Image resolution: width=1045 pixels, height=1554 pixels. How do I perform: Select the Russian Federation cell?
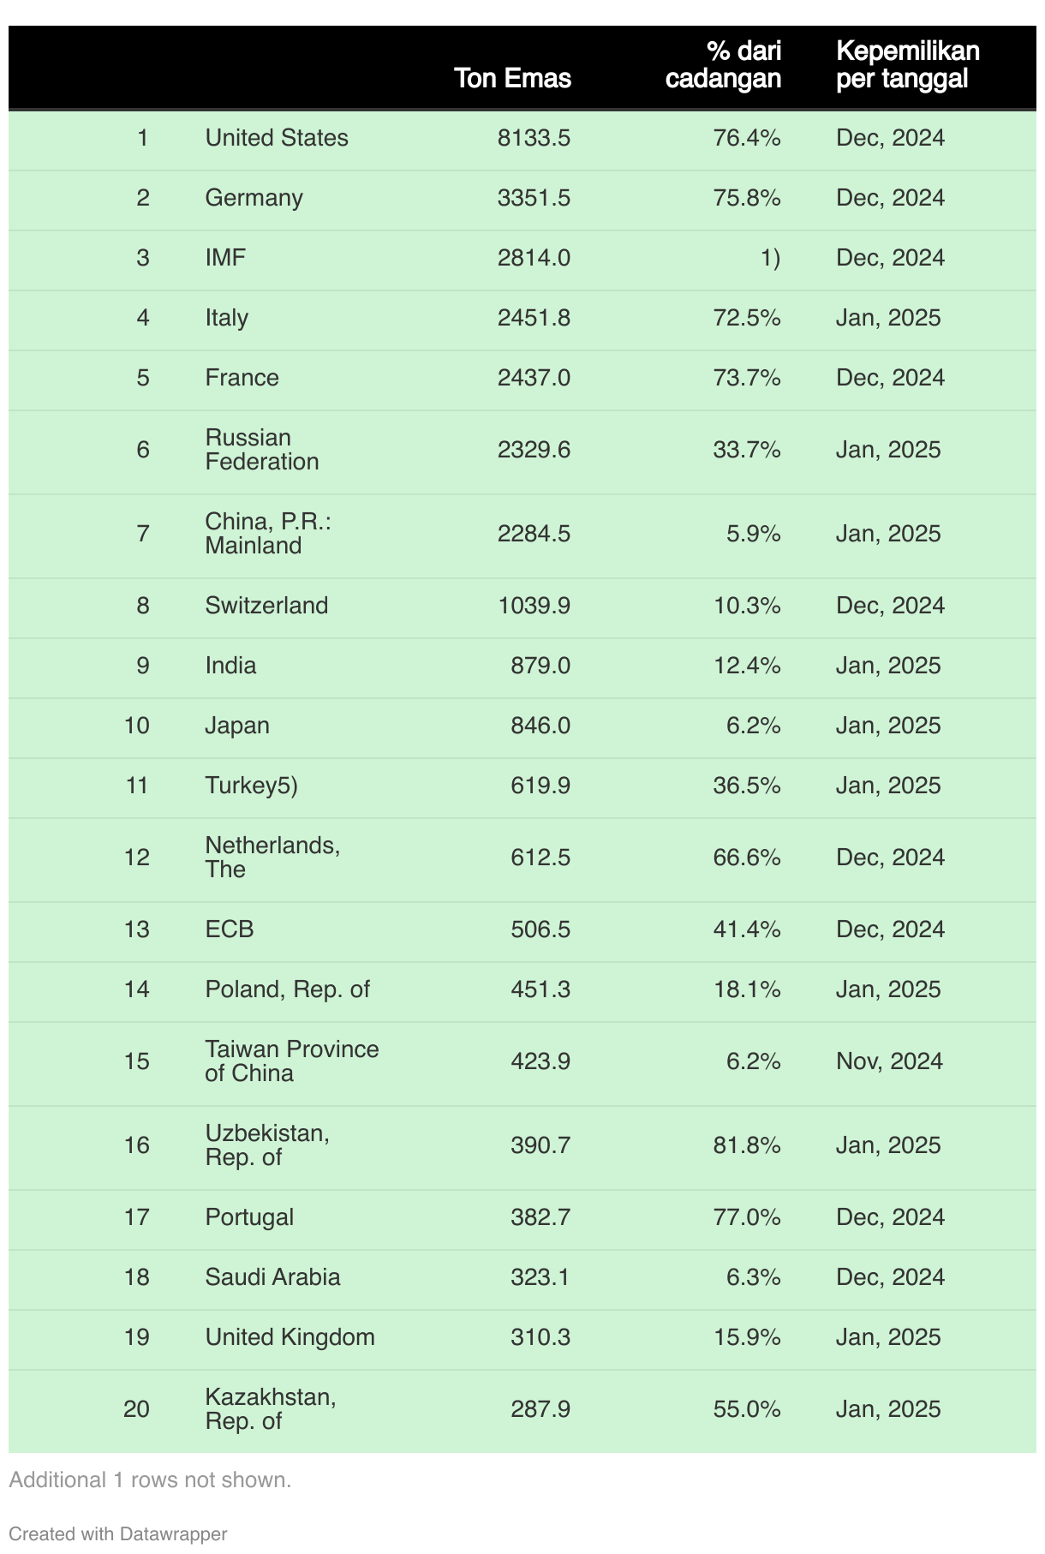(262, 450)
